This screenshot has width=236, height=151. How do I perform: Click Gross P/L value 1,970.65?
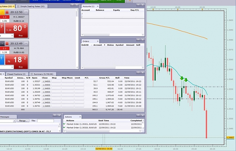click(110, 96)
